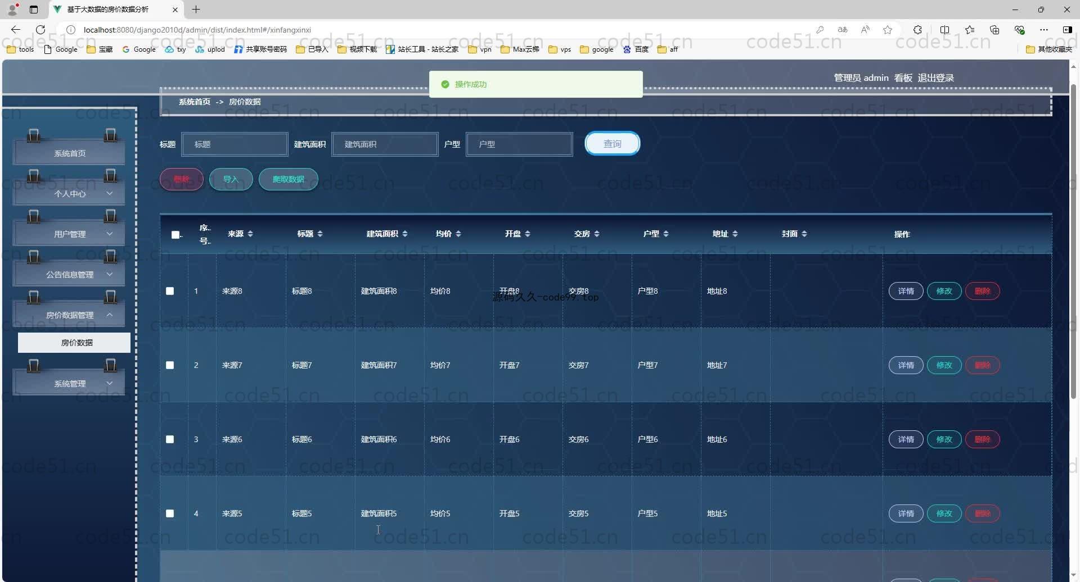Viewport: 1080px width, 582px height.
Task: Click the 标题 search input field
Action: [x=235, y=144]
